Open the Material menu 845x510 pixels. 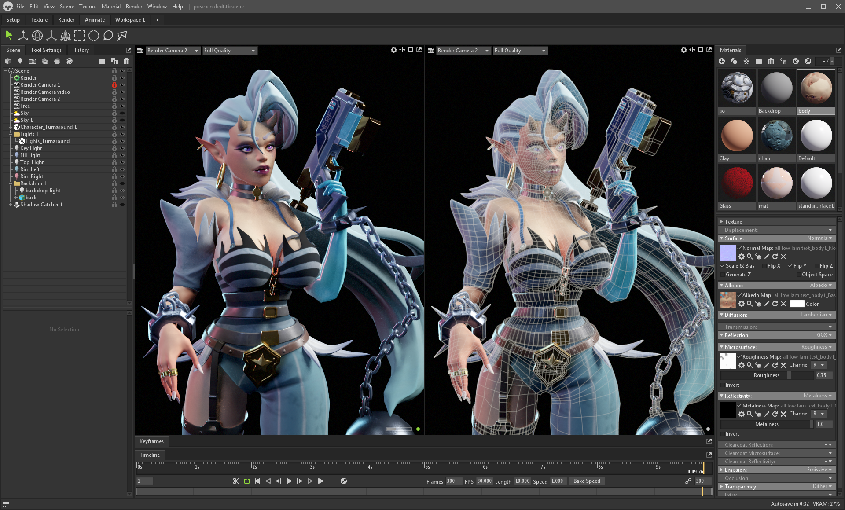click(x=111, y=7)
